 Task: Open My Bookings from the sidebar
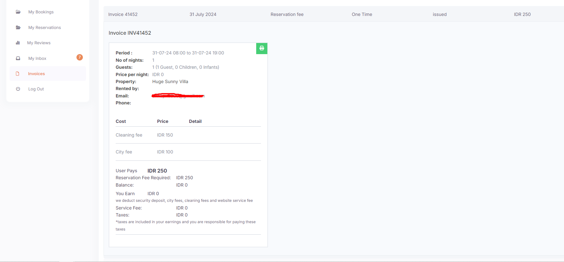click(41, 12)
